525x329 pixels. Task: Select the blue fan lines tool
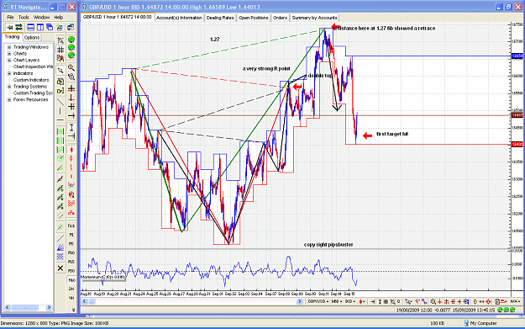coord(60,247)
